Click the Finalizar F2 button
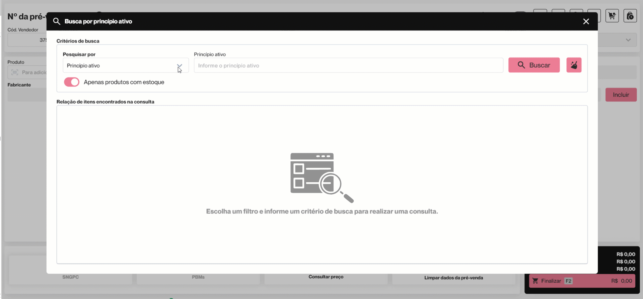The image size is (643, 299). [x=582, y=281]
